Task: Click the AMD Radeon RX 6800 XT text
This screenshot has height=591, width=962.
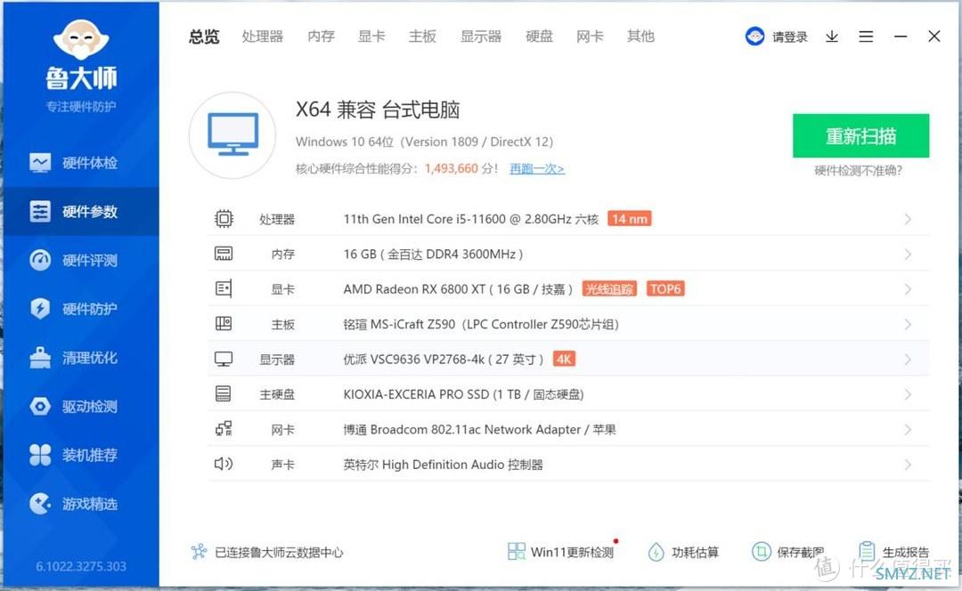Action: point(414,289)
